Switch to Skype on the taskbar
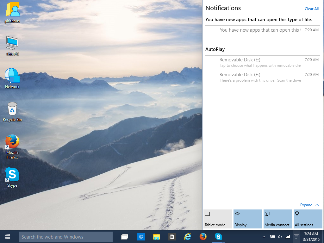 218,237
